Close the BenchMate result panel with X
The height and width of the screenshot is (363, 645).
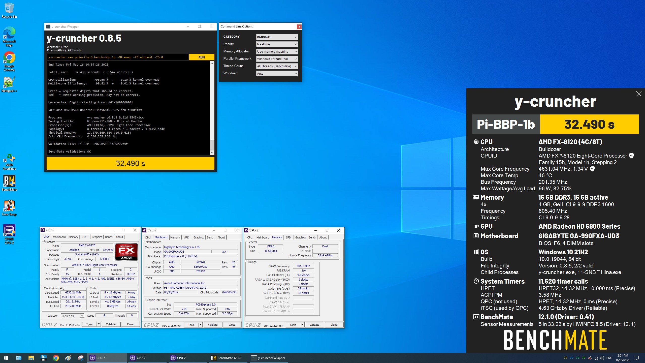(639, 94)
